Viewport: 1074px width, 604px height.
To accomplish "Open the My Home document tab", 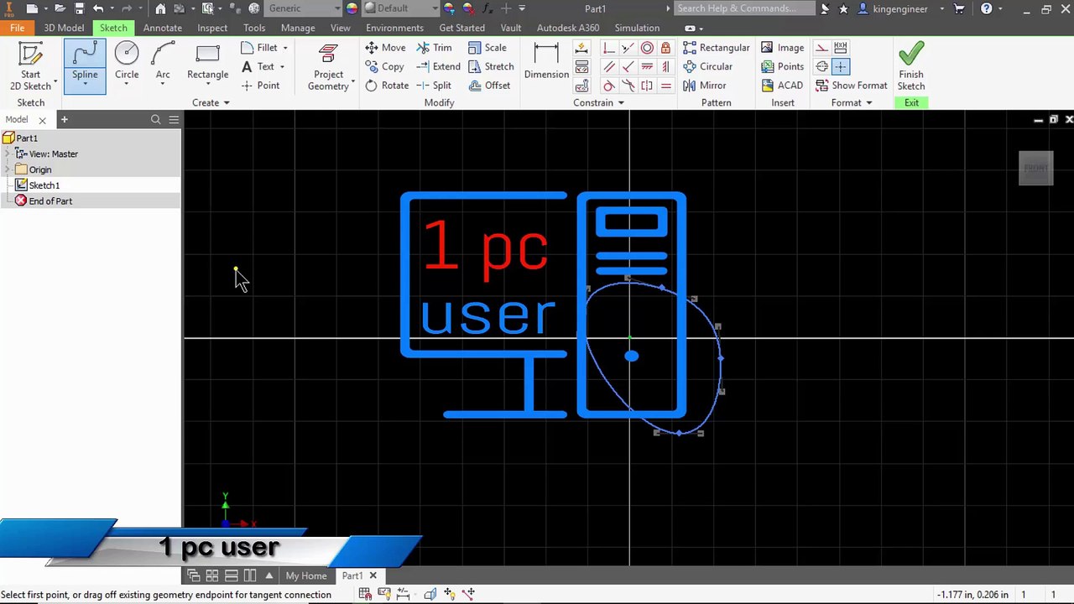I will tap(306, 575).
